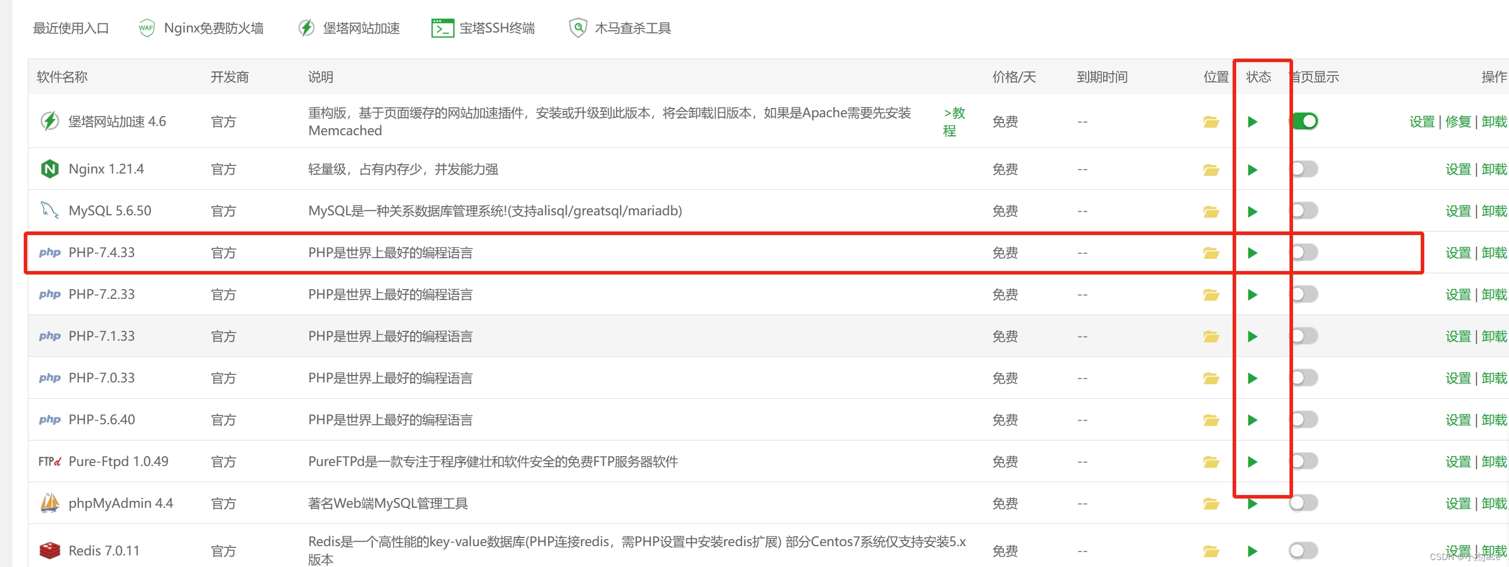Open 设置 for MySQL 5.6.50
The width and height of the screenshot is (1509, 567).
pos(1458,211)
